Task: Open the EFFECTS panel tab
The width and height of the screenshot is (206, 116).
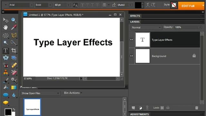Action: click(x=135, y=16)
